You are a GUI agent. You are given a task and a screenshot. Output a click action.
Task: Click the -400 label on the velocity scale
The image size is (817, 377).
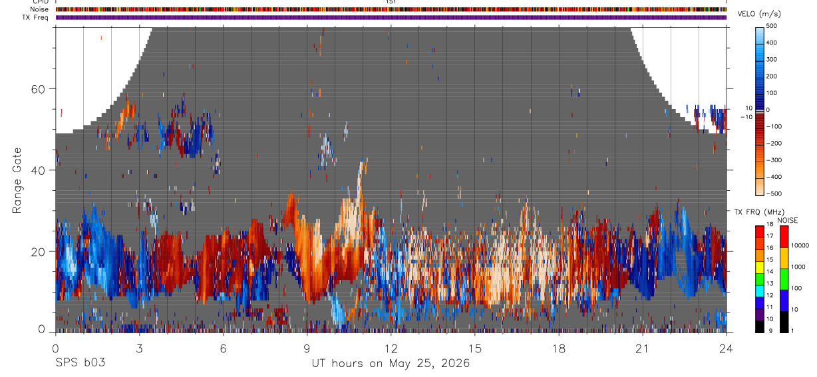(x=774, y=177)
